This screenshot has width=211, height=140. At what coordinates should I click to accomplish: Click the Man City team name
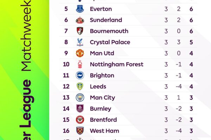[102, 98]
